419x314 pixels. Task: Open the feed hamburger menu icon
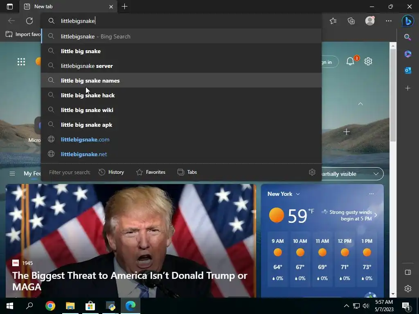click(12, 173)
